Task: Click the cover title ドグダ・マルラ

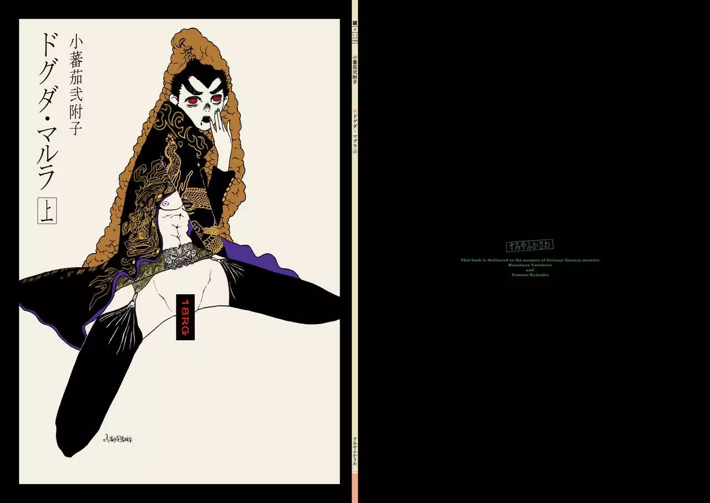Action: click(47, 111)
